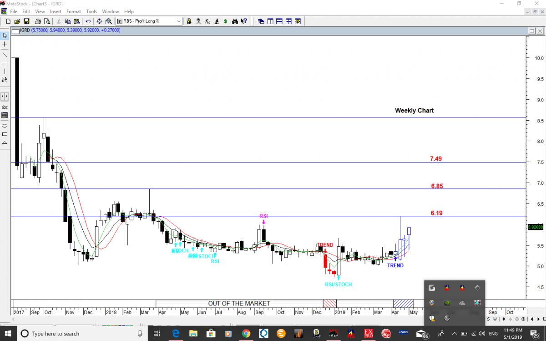Select the Ellipse drawing tool
This screenshot has width=546, height=341.
pos(5,125)
